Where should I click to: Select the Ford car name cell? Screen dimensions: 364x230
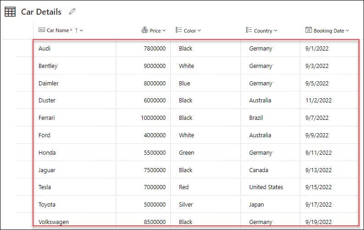[x=74, y=135]
